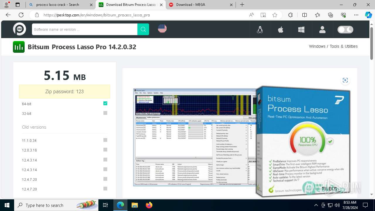375x211 pixels.
Task: Click the taskbar clock showing 8:53 AM
Action: [350, 205]
